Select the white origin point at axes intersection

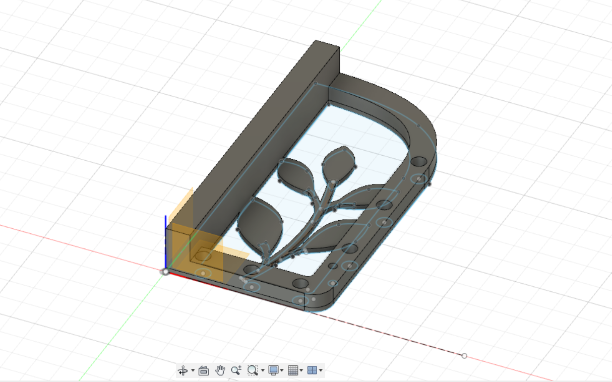click(165, 272)
